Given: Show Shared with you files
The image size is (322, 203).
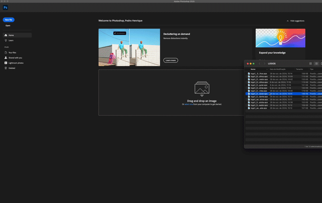Looking at the screenshot, I should [15, 58].
